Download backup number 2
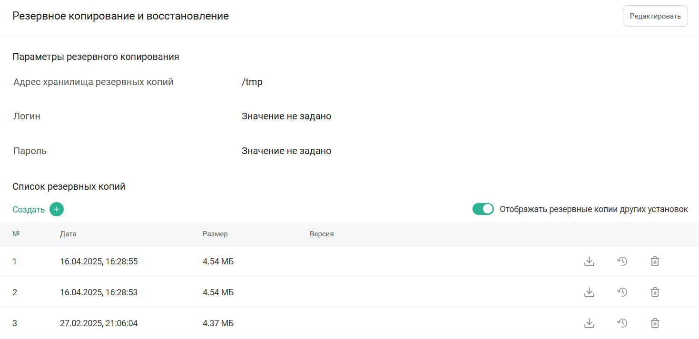Screen dimensions: 699x339 589,292
